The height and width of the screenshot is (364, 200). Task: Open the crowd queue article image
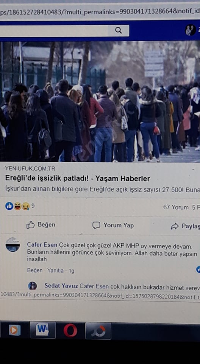(x=100, y=102)
